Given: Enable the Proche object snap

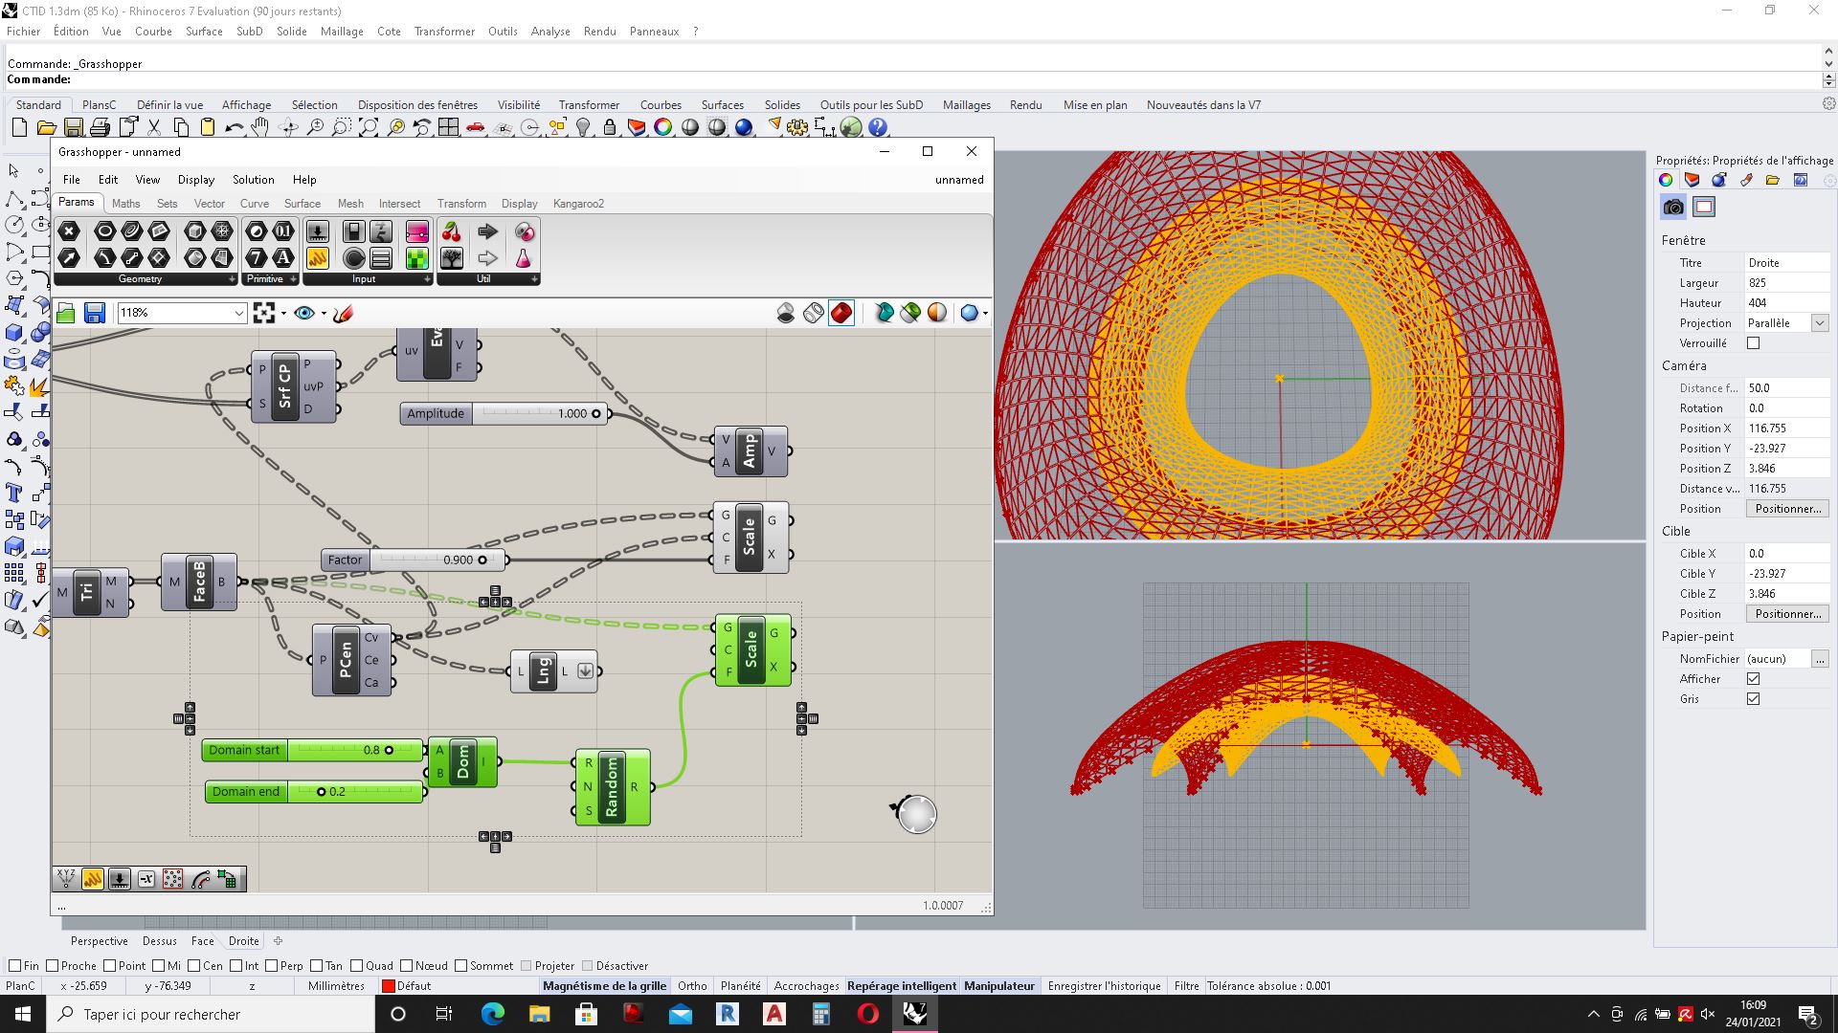Looking at the screenshot, I should [x=53, y=966].
